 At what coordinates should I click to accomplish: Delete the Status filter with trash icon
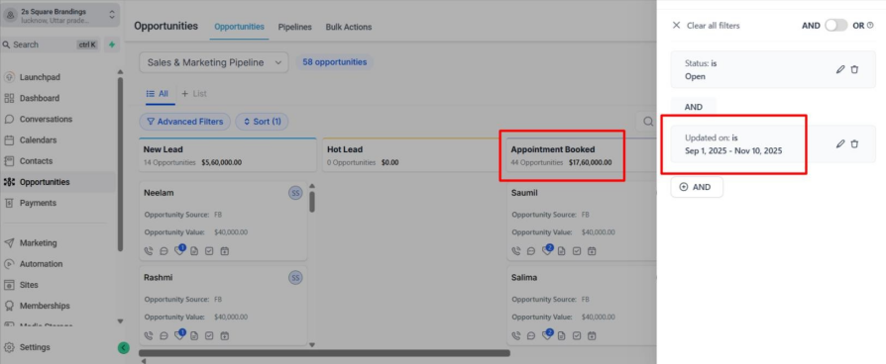pos(854,69)
